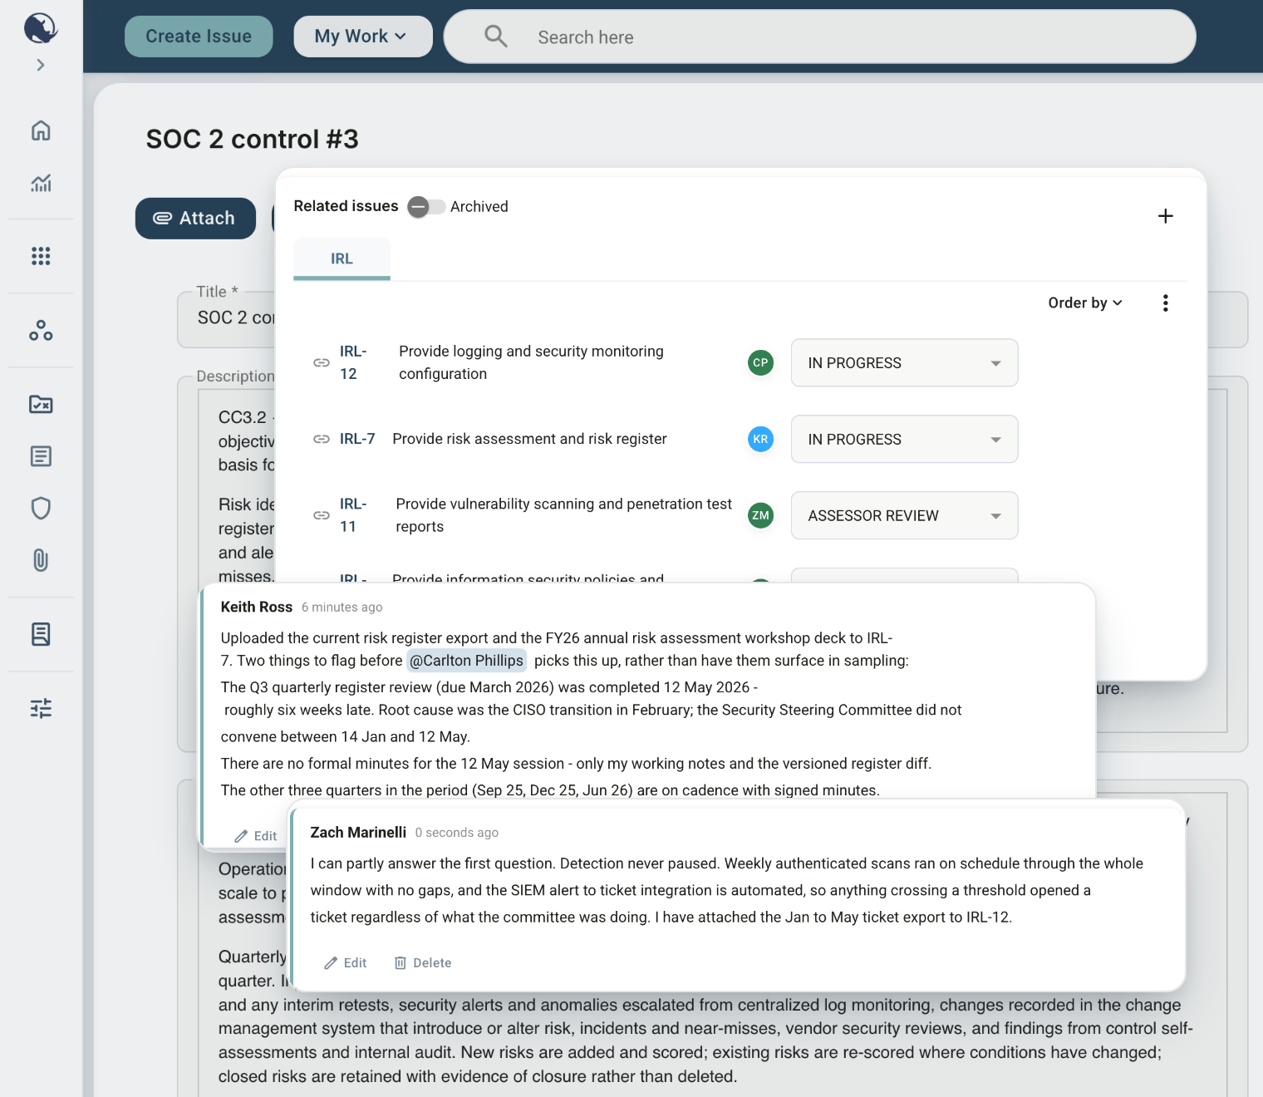The height and width of the screenshot is (1097, 1263).
Task: Open the Order by dropdown
Action: click(x=1085, y=303)
